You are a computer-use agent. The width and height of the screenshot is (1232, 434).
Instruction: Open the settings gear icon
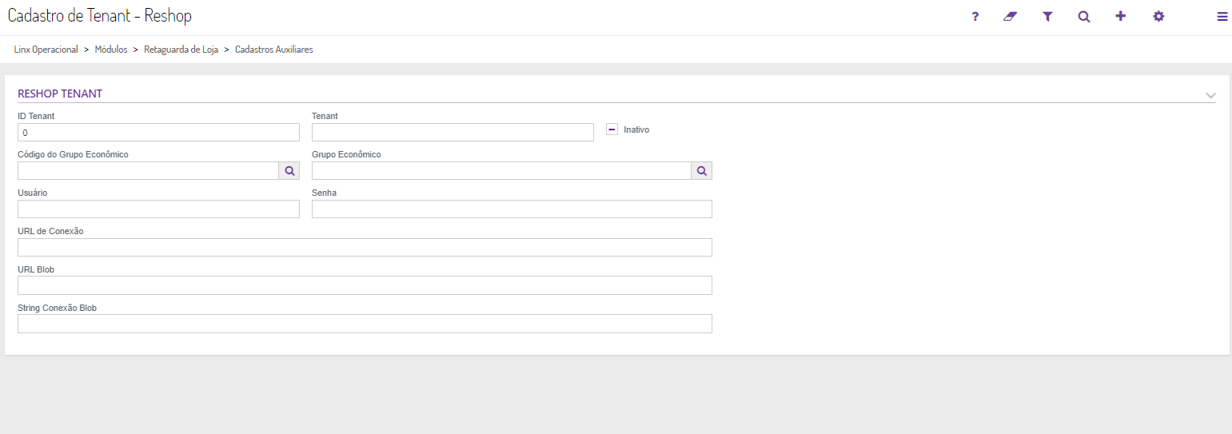click(1158, 16)
